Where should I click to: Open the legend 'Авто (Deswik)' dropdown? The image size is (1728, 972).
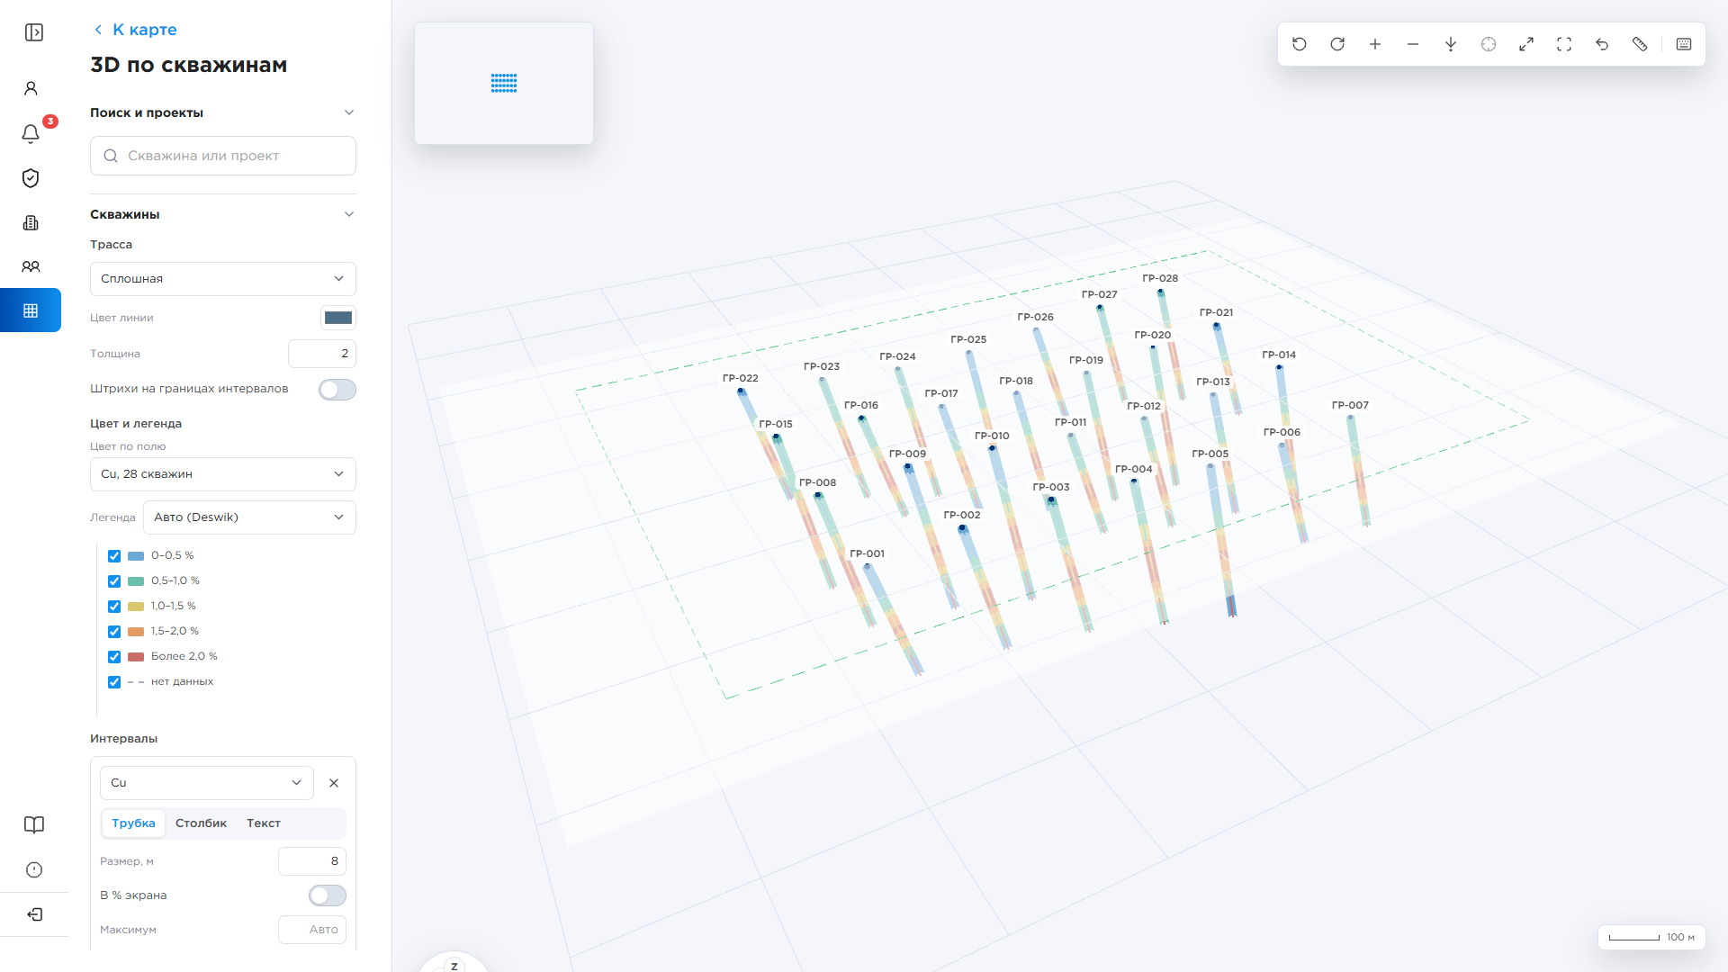(x=249, y=517)
